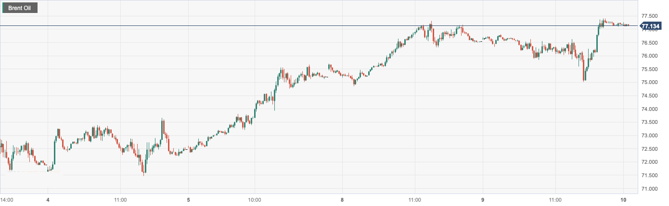This screenshot has height=206, width=669.
Task: Click the 76.500 price axis label
Action: click(651, 43)
